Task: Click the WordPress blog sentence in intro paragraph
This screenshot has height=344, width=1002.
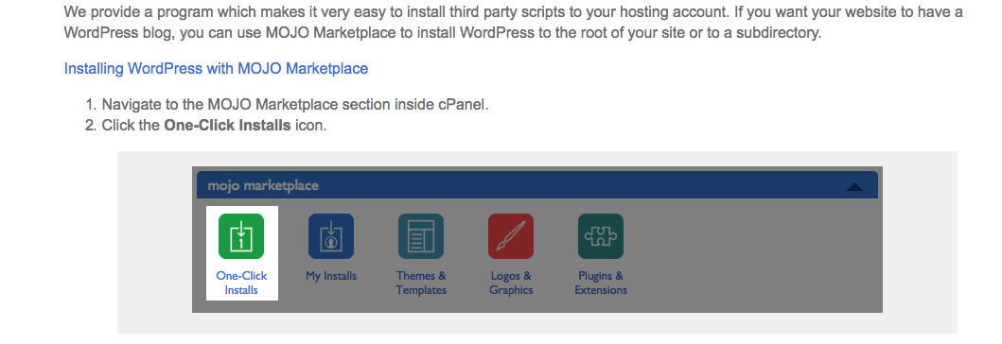Action: click(442, 33)
